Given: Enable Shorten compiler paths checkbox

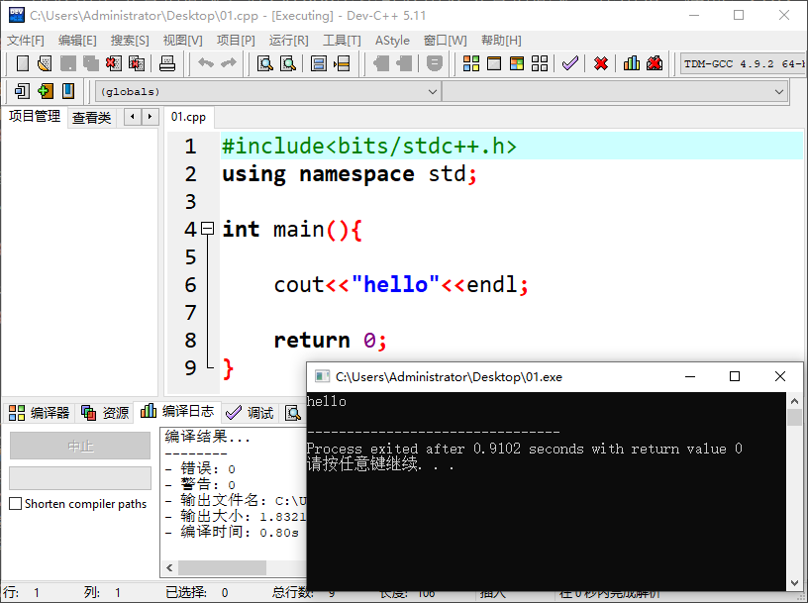Looking at the screenshot, I should (x=16, y=504).
